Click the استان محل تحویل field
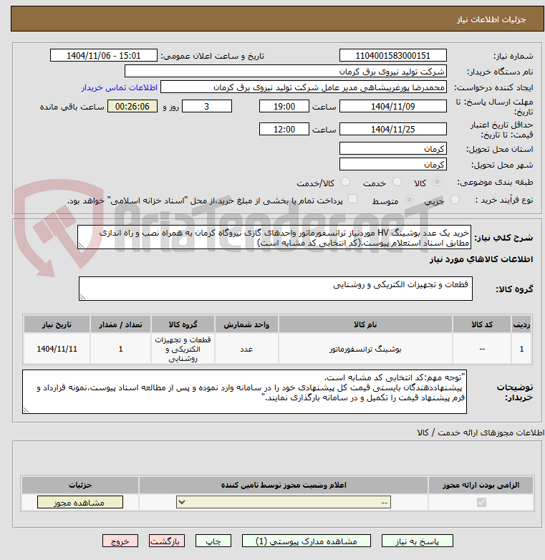 pos(393,148)
